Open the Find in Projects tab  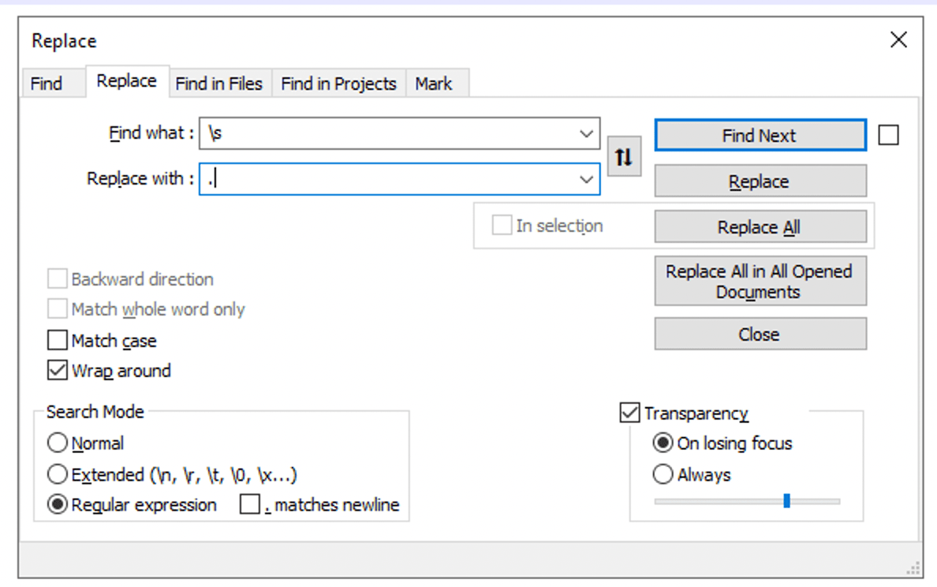(x=338, y=83)
